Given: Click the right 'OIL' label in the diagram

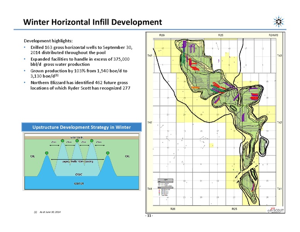Looking at the screenshot, I should pos(127,156).
